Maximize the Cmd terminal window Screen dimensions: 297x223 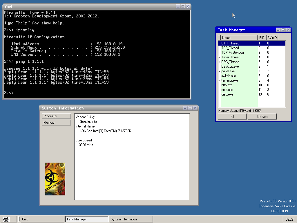[x=183, y=7]
